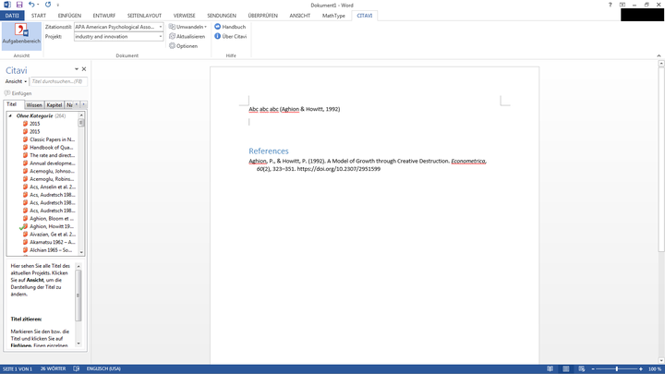This screenshot has width=665, height=374.
Task: Click the Citavi title search field
Action: point(57,81)
